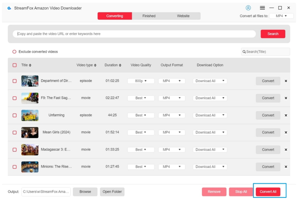Image resolution: width=298 pixels, height=203 pixels.
Task: Check the Unfarming row checkbox
Action: 15,115
